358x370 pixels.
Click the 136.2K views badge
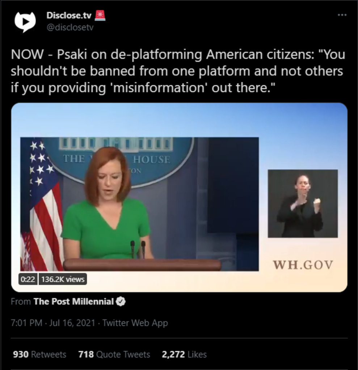click(63, 279)
